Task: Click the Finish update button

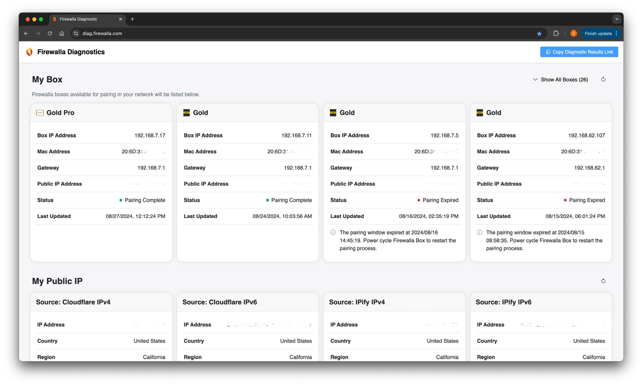Action: click(598, 33)
